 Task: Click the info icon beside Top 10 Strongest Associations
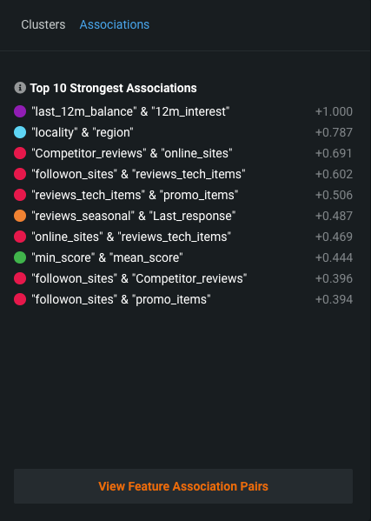[20, 88]
